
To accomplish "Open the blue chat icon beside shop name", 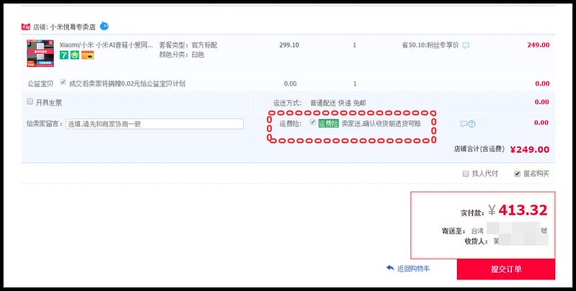I will tap(105, 26).
